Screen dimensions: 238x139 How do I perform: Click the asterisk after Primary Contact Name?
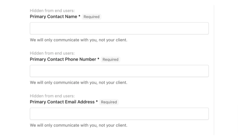click(79, 16)
